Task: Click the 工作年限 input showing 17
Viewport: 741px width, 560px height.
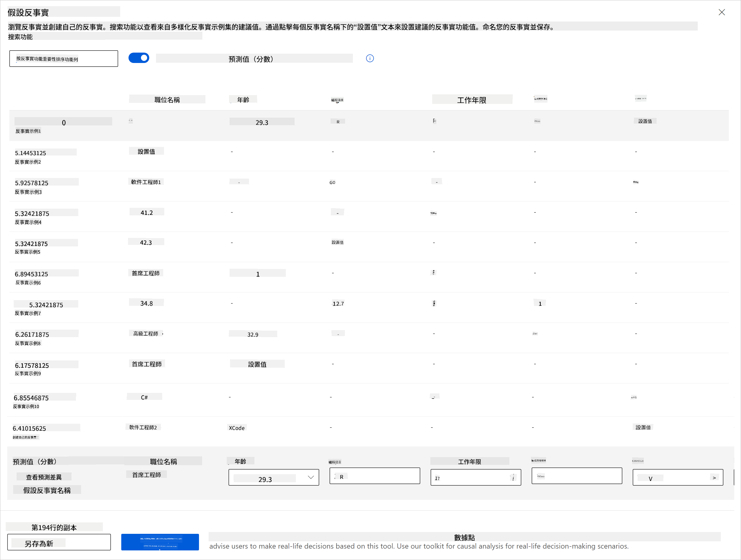Action: [469, 478]
